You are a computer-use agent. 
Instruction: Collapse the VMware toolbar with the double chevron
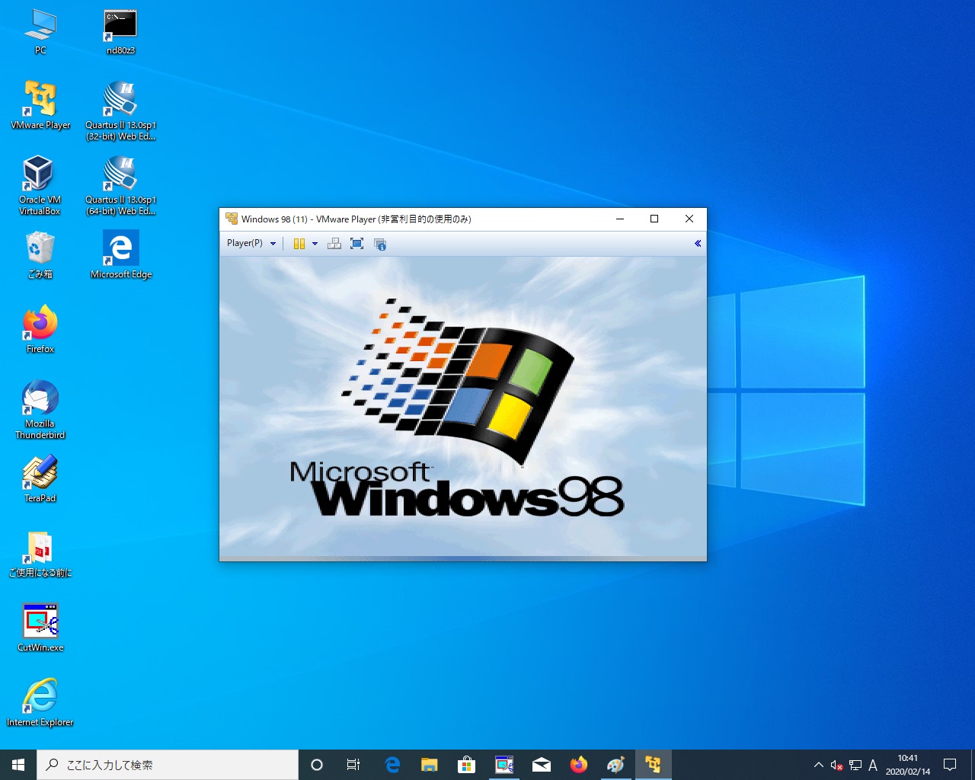pos(698,244)
